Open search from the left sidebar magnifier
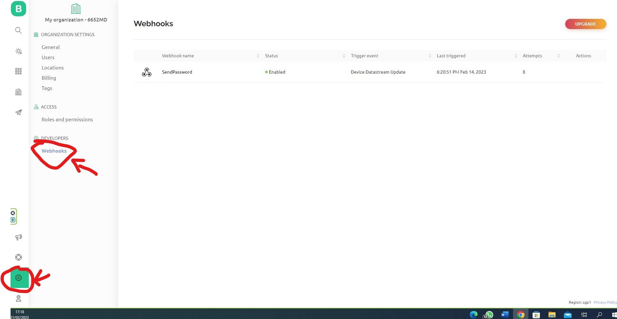This screenshot has height=319, width=617. tap(19, 30)
